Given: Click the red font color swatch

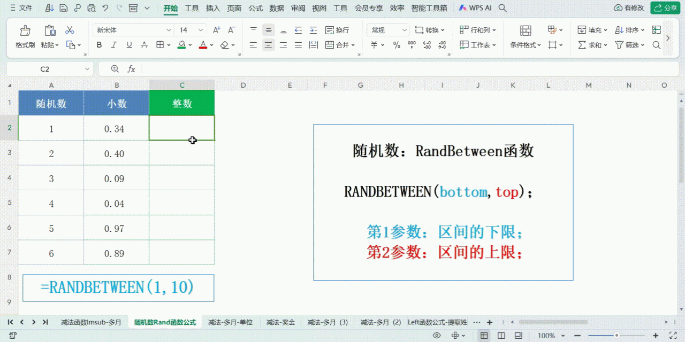Looking at the screenshot, I should [203, 45].
